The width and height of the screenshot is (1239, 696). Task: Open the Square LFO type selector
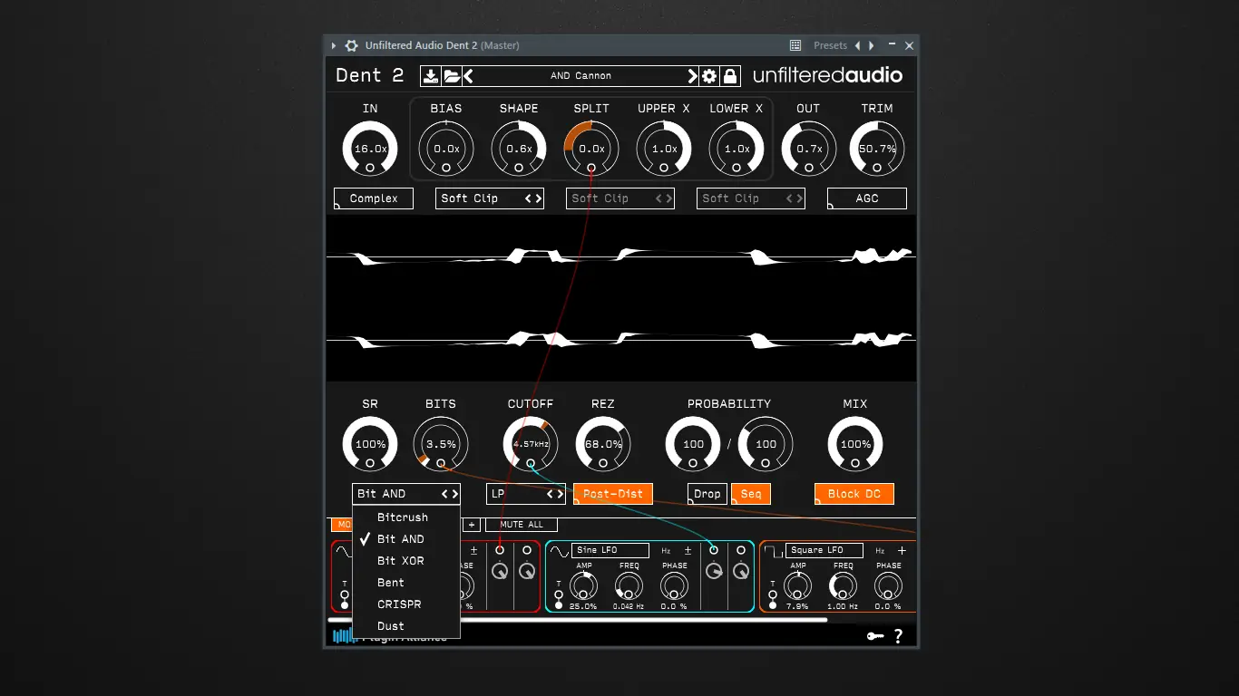tap(824, 550)
